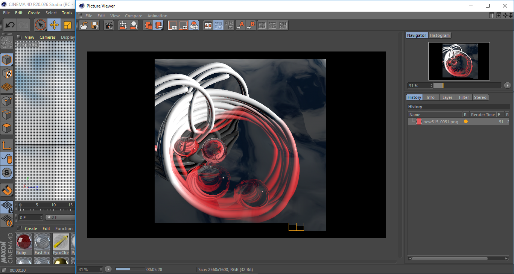Screen dimensions: 514x274
Task: Switch to Polygons mode icon
Action: [x=6, y=128]
